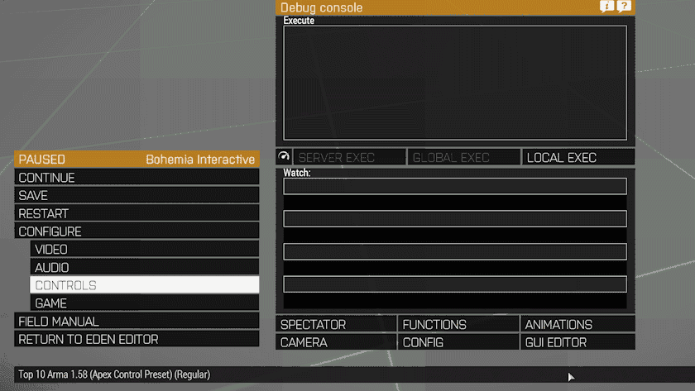Open the CAMERA tool
The height and width of the screenshot is (391, 695).
336,342
